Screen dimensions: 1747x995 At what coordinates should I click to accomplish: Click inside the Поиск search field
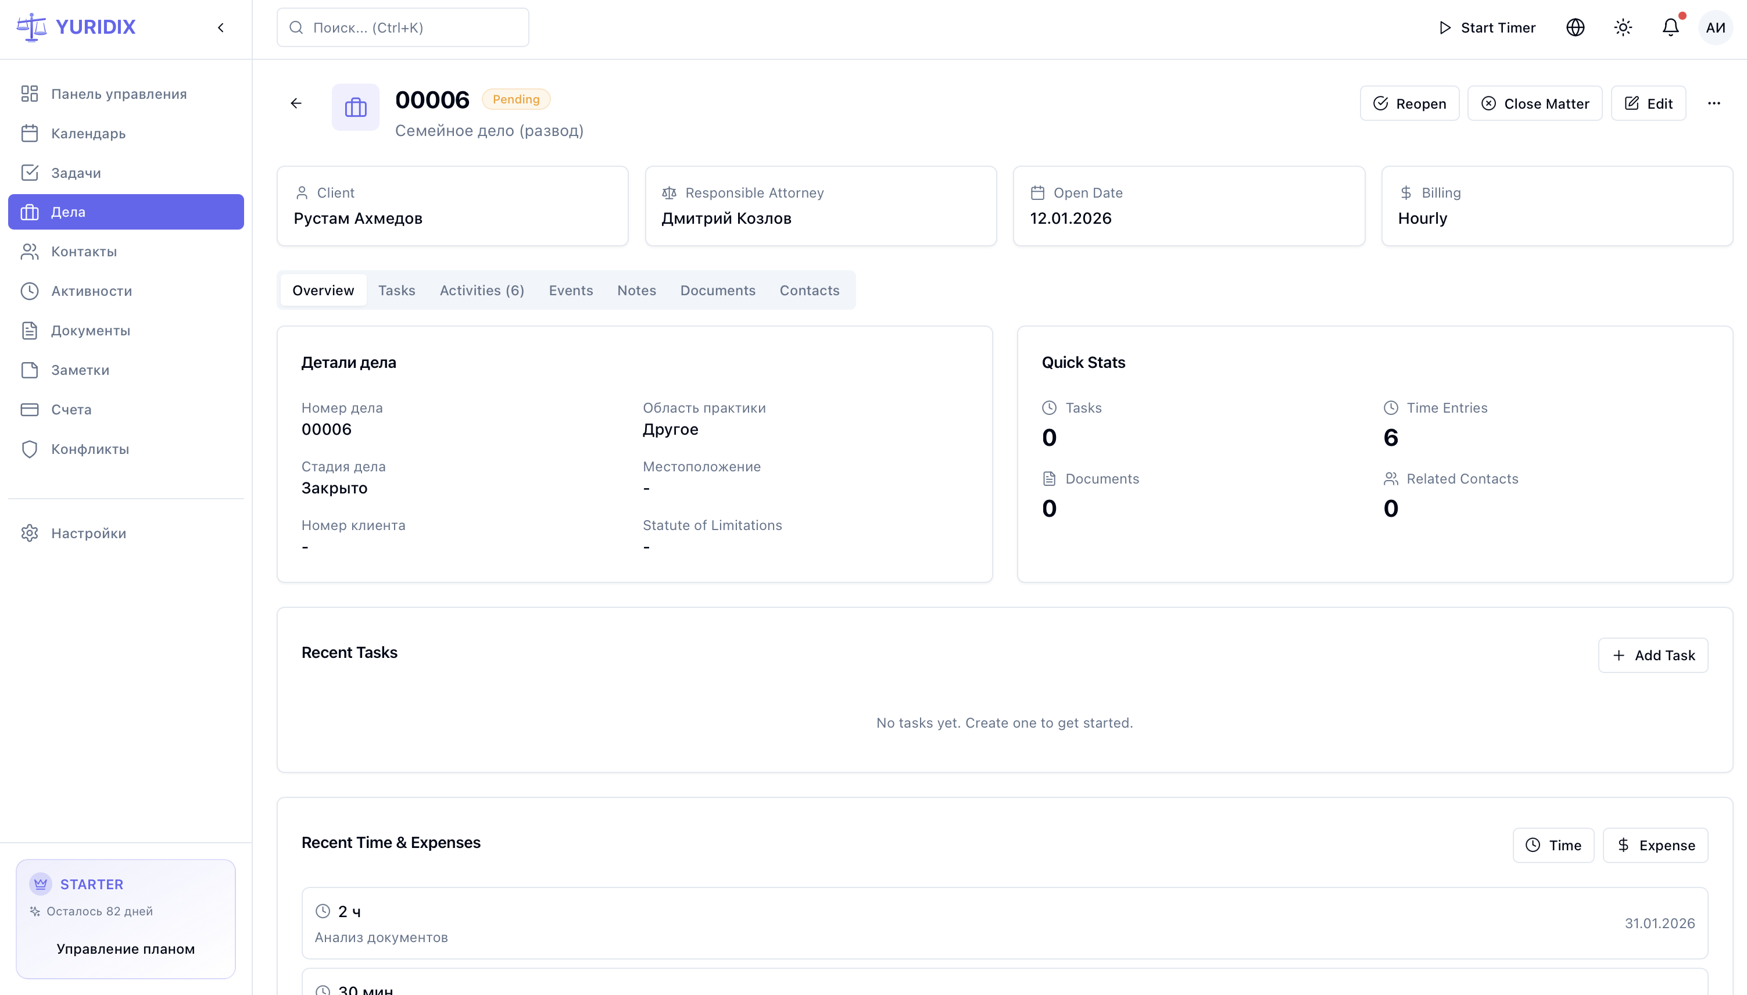tap(402, 27)
